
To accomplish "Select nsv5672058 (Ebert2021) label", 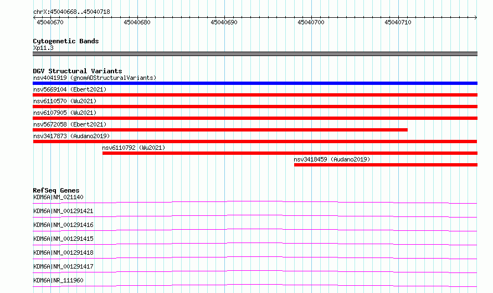I will coord(70,124).
